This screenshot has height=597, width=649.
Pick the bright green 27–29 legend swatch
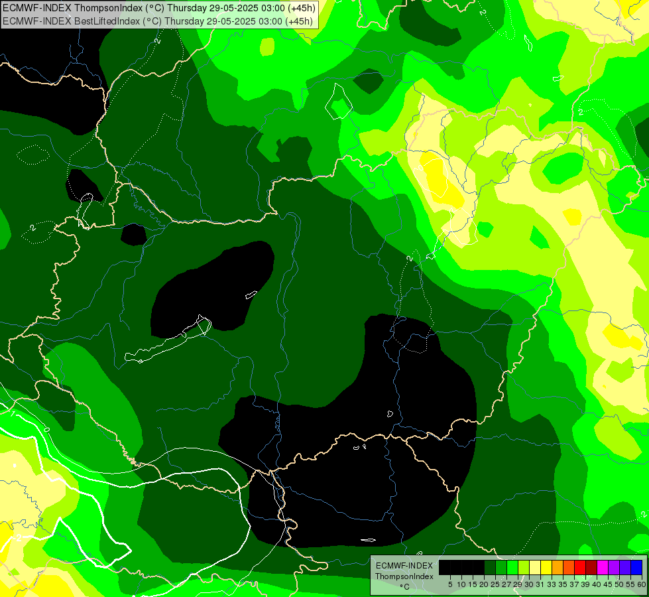tap(512, 567)
